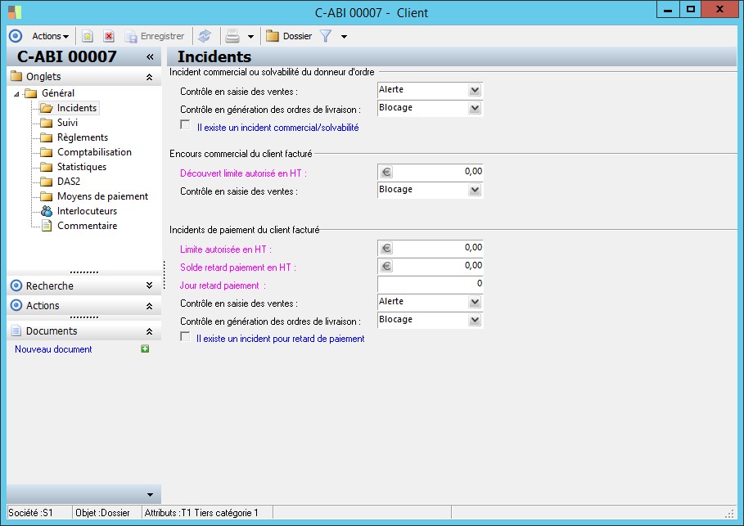Click the filter funnel icon

coord(326,36)
